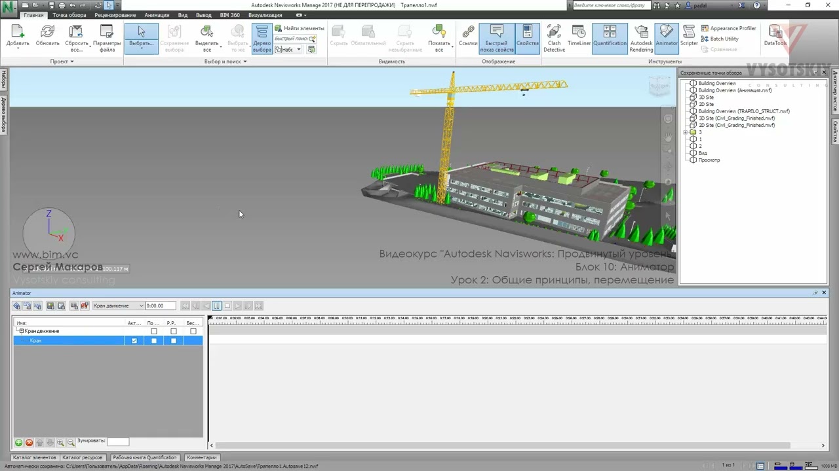Expand the Проект panel dropdown
This screenshot has width=839, height=471.
(x=62, y=61)
